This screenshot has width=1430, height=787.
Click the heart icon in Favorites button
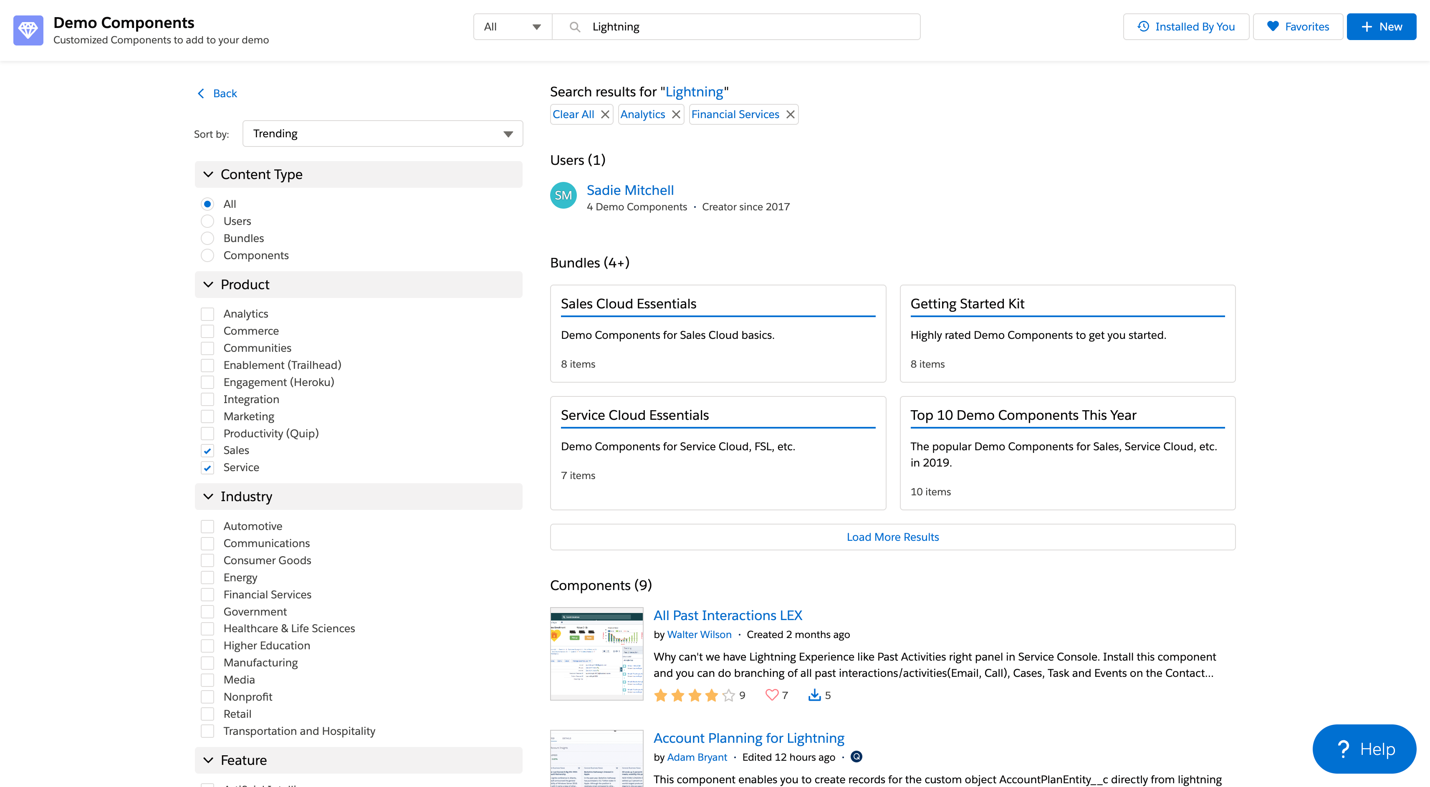click(x=1272, y=26)
